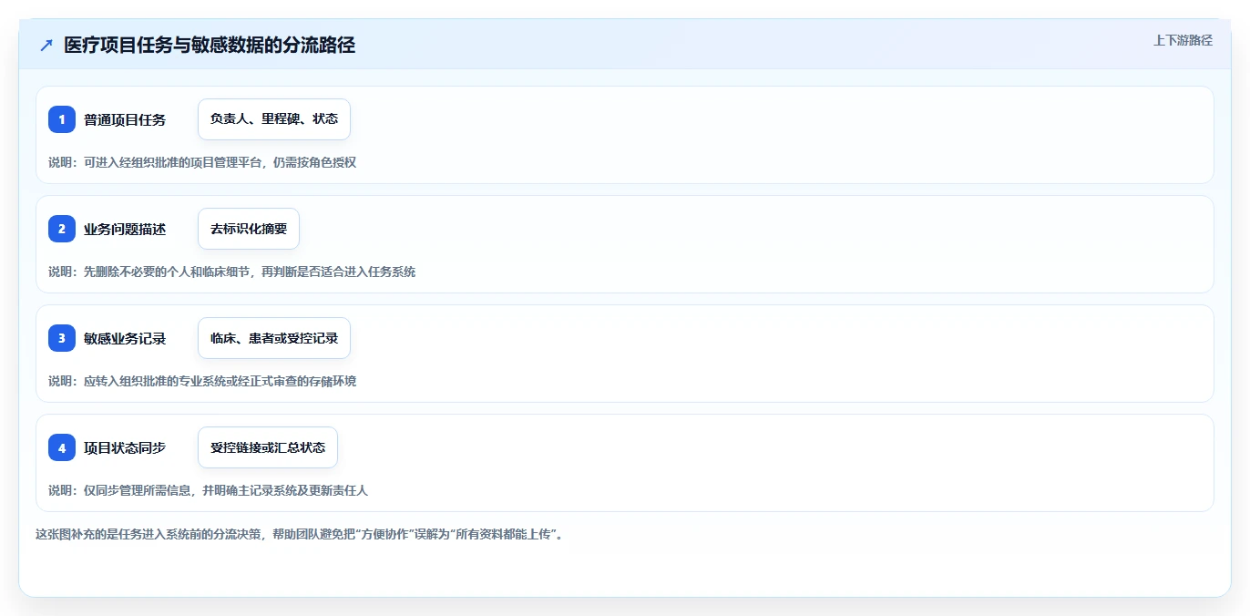Click the 临床、患者或受控记录 chip
This screenshot has height=616, width=1250.
click(274, 338)
